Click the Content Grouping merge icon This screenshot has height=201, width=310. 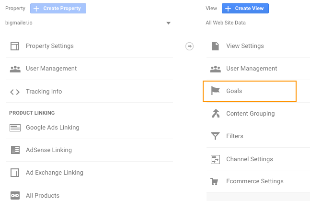216,113
